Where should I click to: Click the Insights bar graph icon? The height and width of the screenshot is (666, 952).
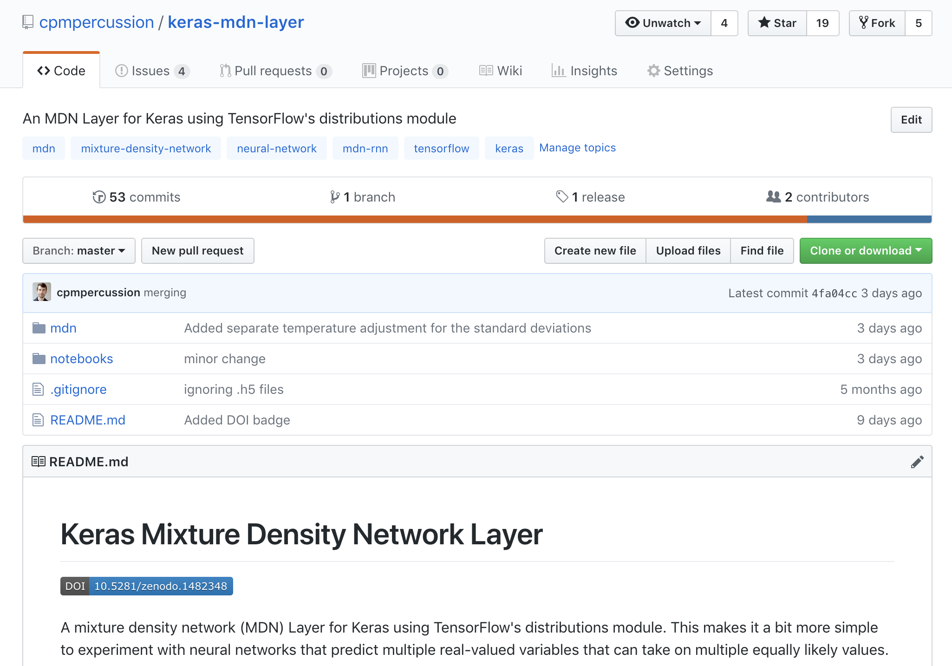tap(558, 71)
